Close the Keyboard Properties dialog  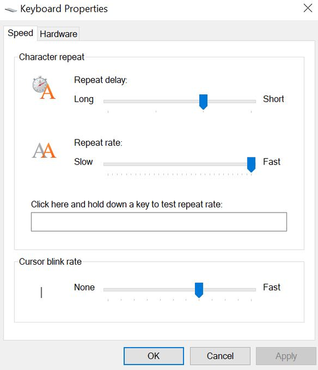coord(308,8)
